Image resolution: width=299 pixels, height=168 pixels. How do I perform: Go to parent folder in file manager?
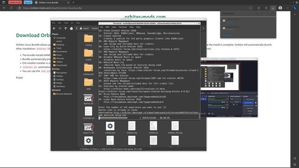(x=65, y=28)
